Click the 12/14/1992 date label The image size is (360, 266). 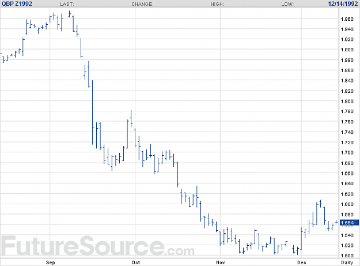[x=343, y=3]
